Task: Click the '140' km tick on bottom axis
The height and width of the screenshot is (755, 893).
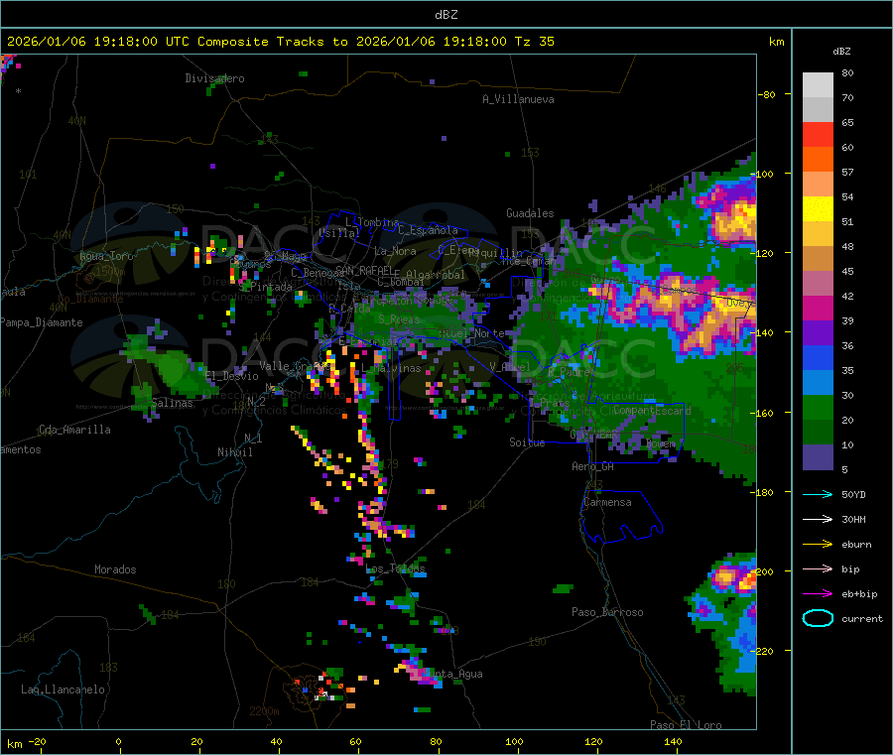Action: click(673, 741)
